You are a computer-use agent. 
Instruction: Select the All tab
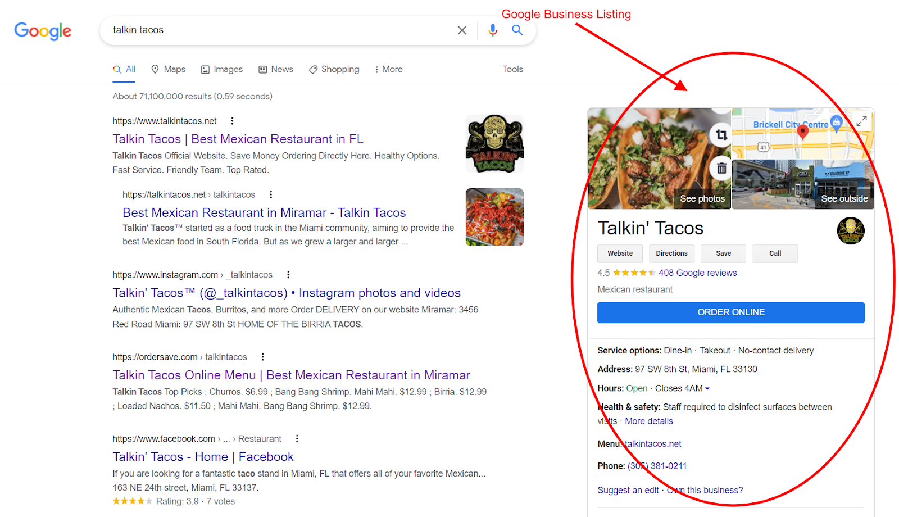click(x=124, y=69)
